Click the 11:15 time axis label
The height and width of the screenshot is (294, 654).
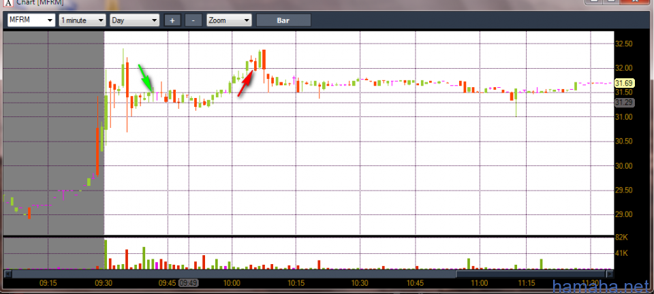(x=527, y=282)
